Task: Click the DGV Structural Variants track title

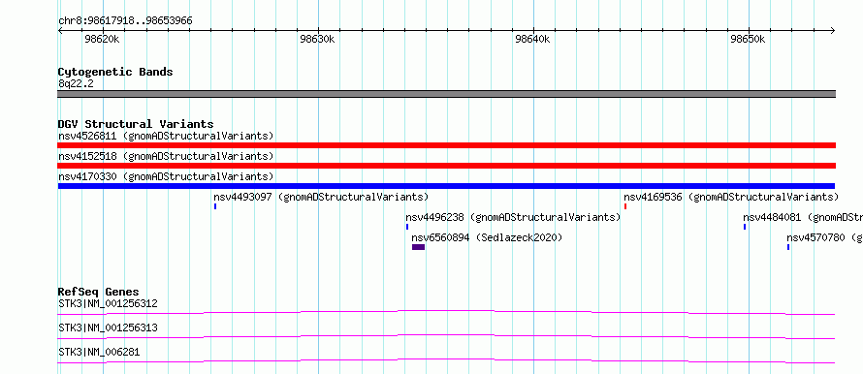Action: click(136, 124)
